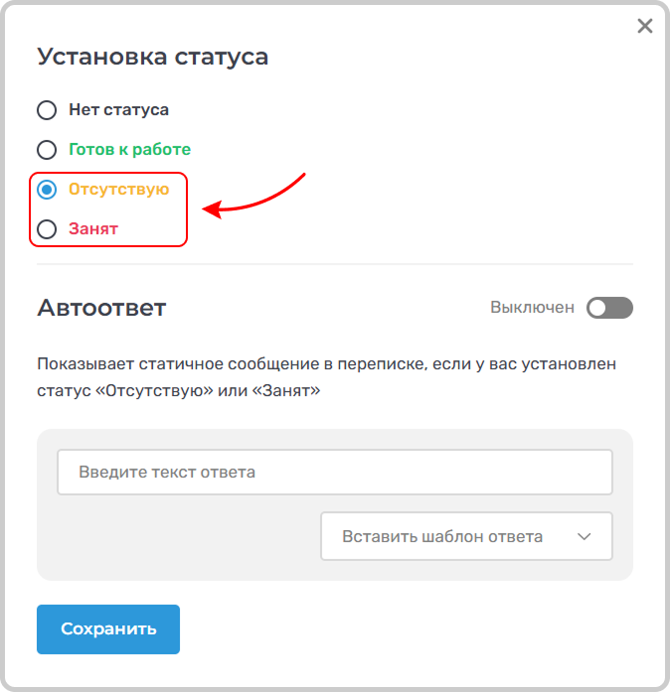Click the orange "Отсутствую" label
Image resolution: width=670 pixels, height=692 pixels.
(x=118, y=190)
